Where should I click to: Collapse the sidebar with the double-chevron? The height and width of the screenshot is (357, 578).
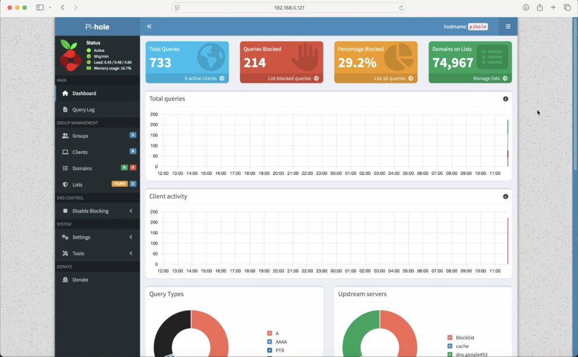tap(148, 26)
